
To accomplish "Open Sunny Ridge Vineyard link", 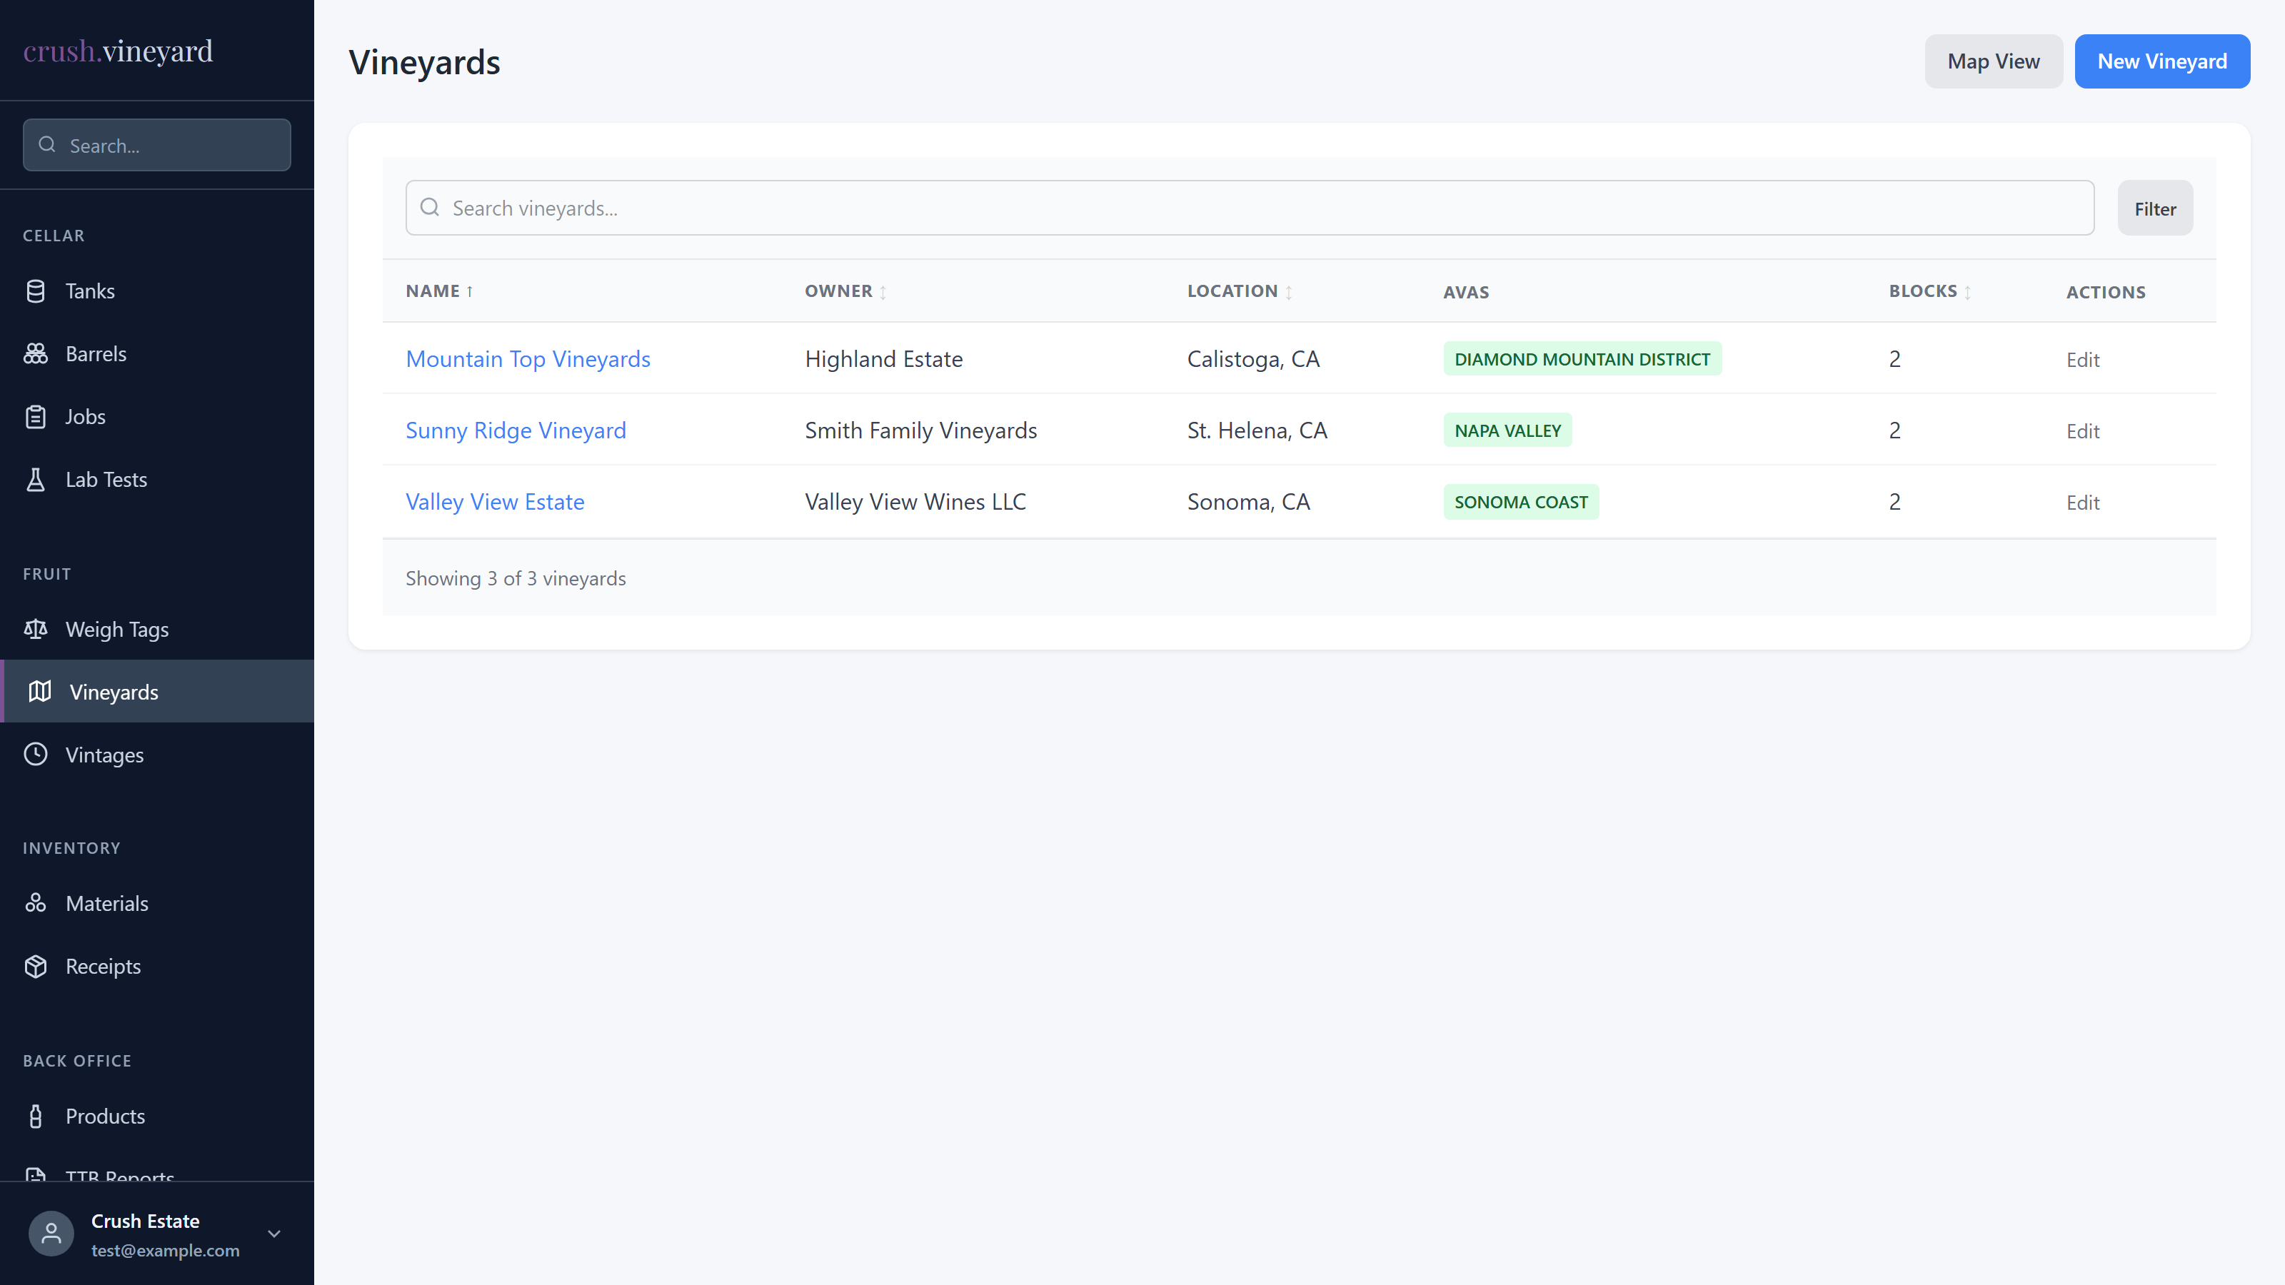I will coord(516,430).
